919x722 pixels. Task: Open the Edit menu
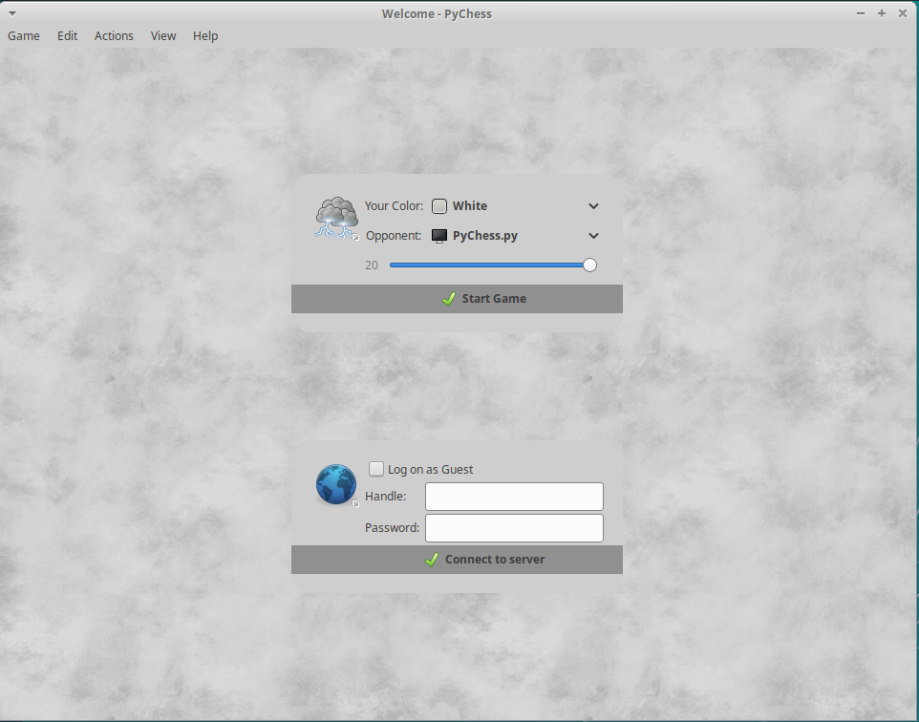(67, 36)
